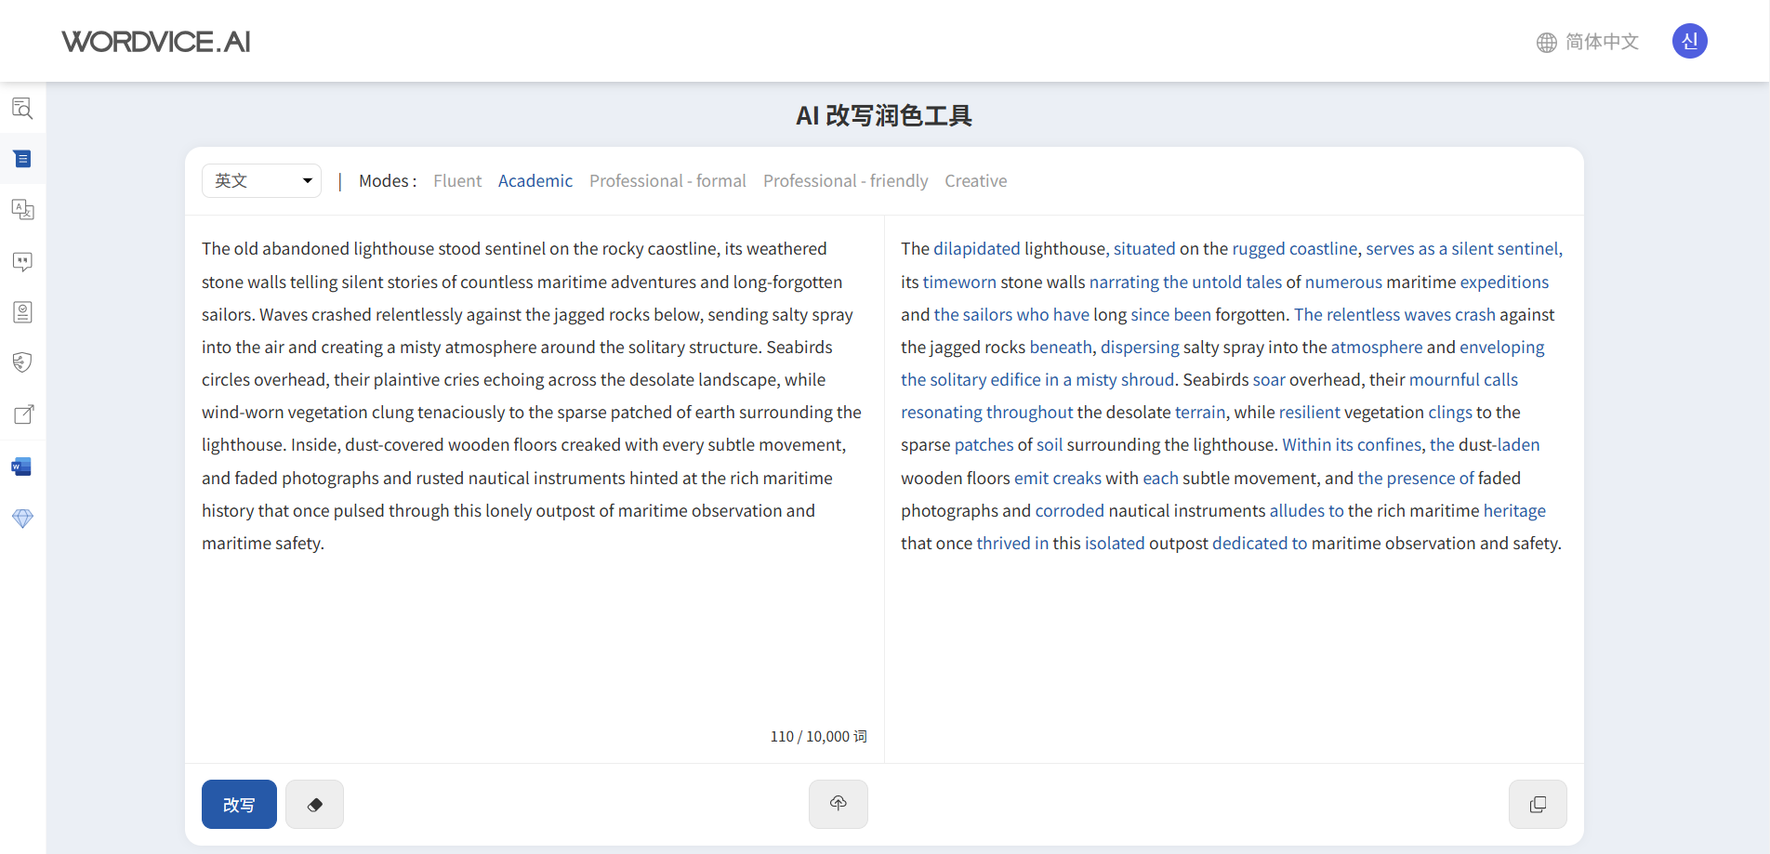Screen dimensions: 1770x854
Task: Enable Creative rewriting mode
Action: point(975,180)
